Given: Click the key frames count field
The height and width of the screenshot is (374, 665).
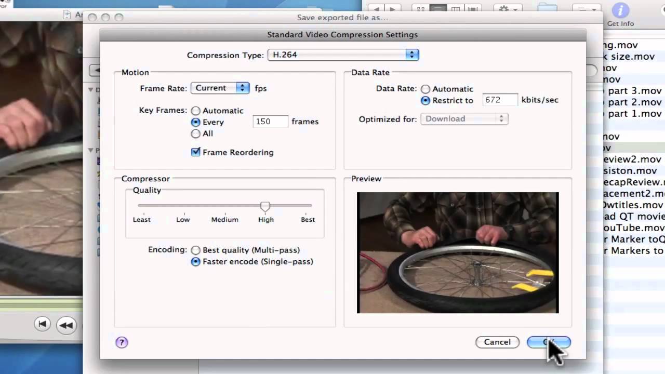Looking at the screenshot, I should coord(270,122).
